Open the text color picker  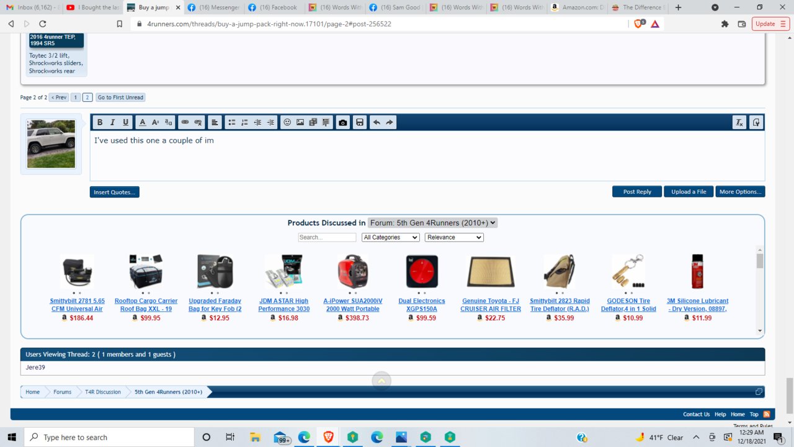(x=142, y=122)
